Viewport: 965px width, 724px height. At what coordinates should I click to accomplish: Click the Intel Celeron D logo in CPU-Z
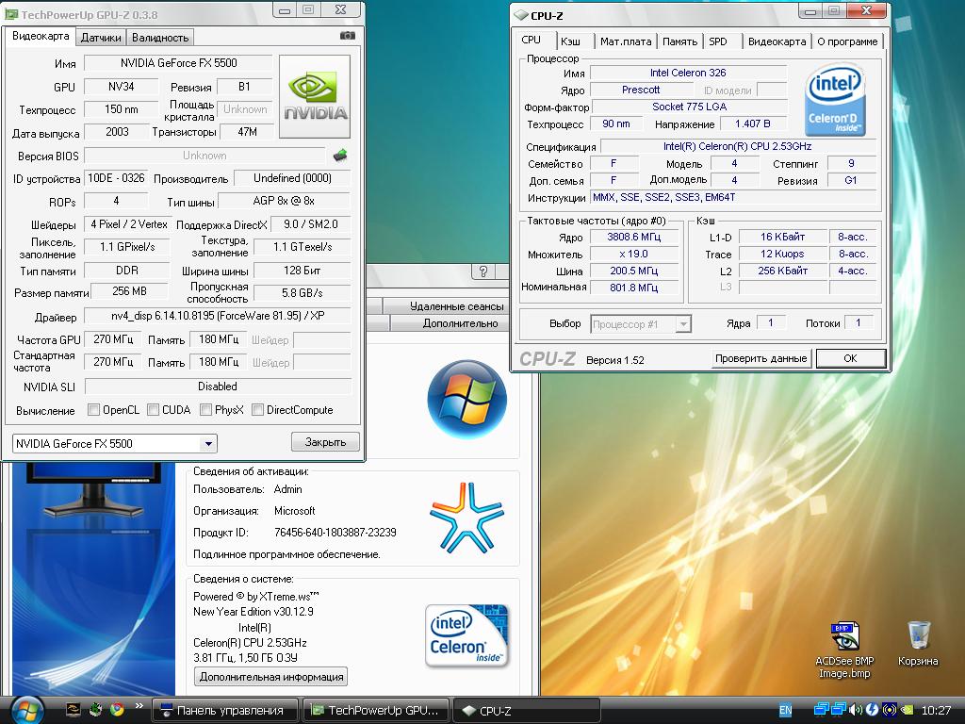tap(834, 100)
